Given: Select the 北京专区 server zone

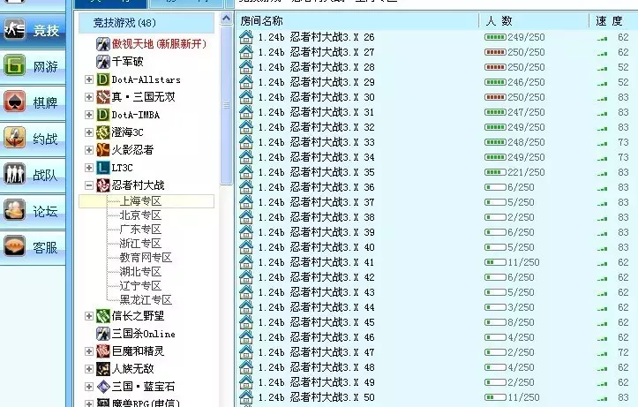Looking at the screenshot, I should coord(140,215).
